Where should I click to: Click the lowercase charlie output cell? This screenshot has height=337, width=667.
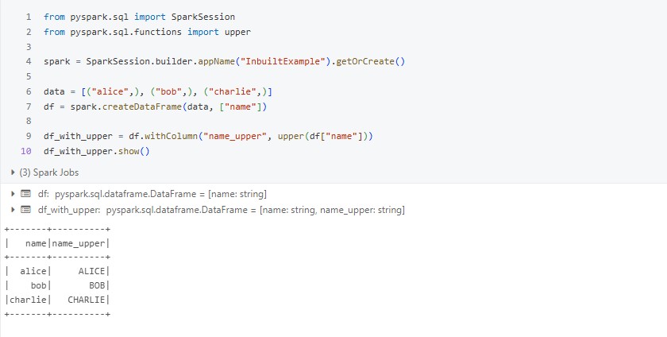[28, 300]
